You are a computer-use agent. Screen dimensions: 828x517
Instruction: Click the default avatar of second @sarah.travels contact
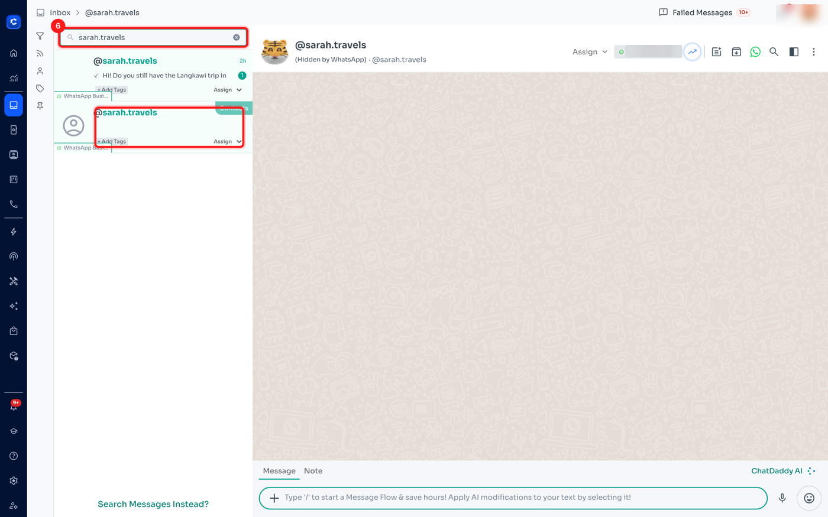74,126
